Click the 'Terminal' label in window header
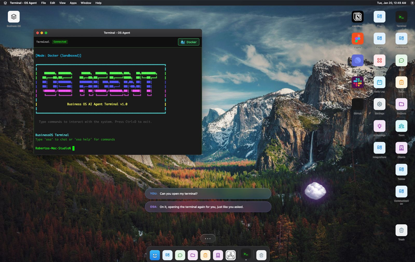This screenshot has width=415, height=262. pyautogui.click(x=43, y=42)
